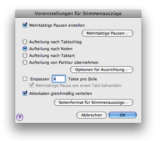Open Optionen für Ausrichtung... dialog
Image resolution: width=162 pixels, height=141 pixels.
(x=102, y=70)
